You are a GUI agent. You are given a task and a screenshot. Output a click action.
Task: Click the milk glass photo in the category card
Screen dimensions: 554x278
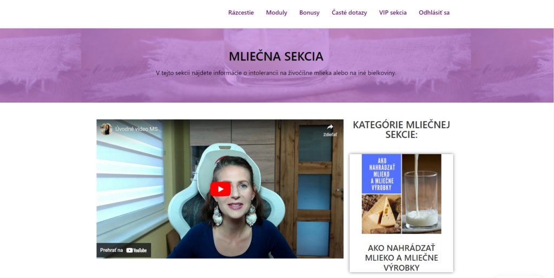pos(422,194)
